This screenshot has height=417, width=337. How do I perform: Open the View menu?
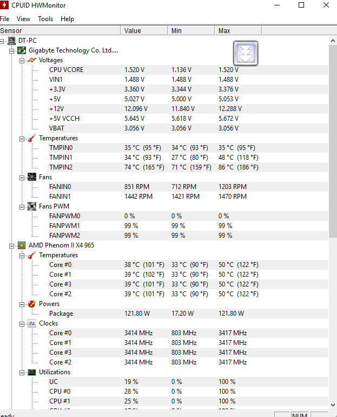[23, 18]
